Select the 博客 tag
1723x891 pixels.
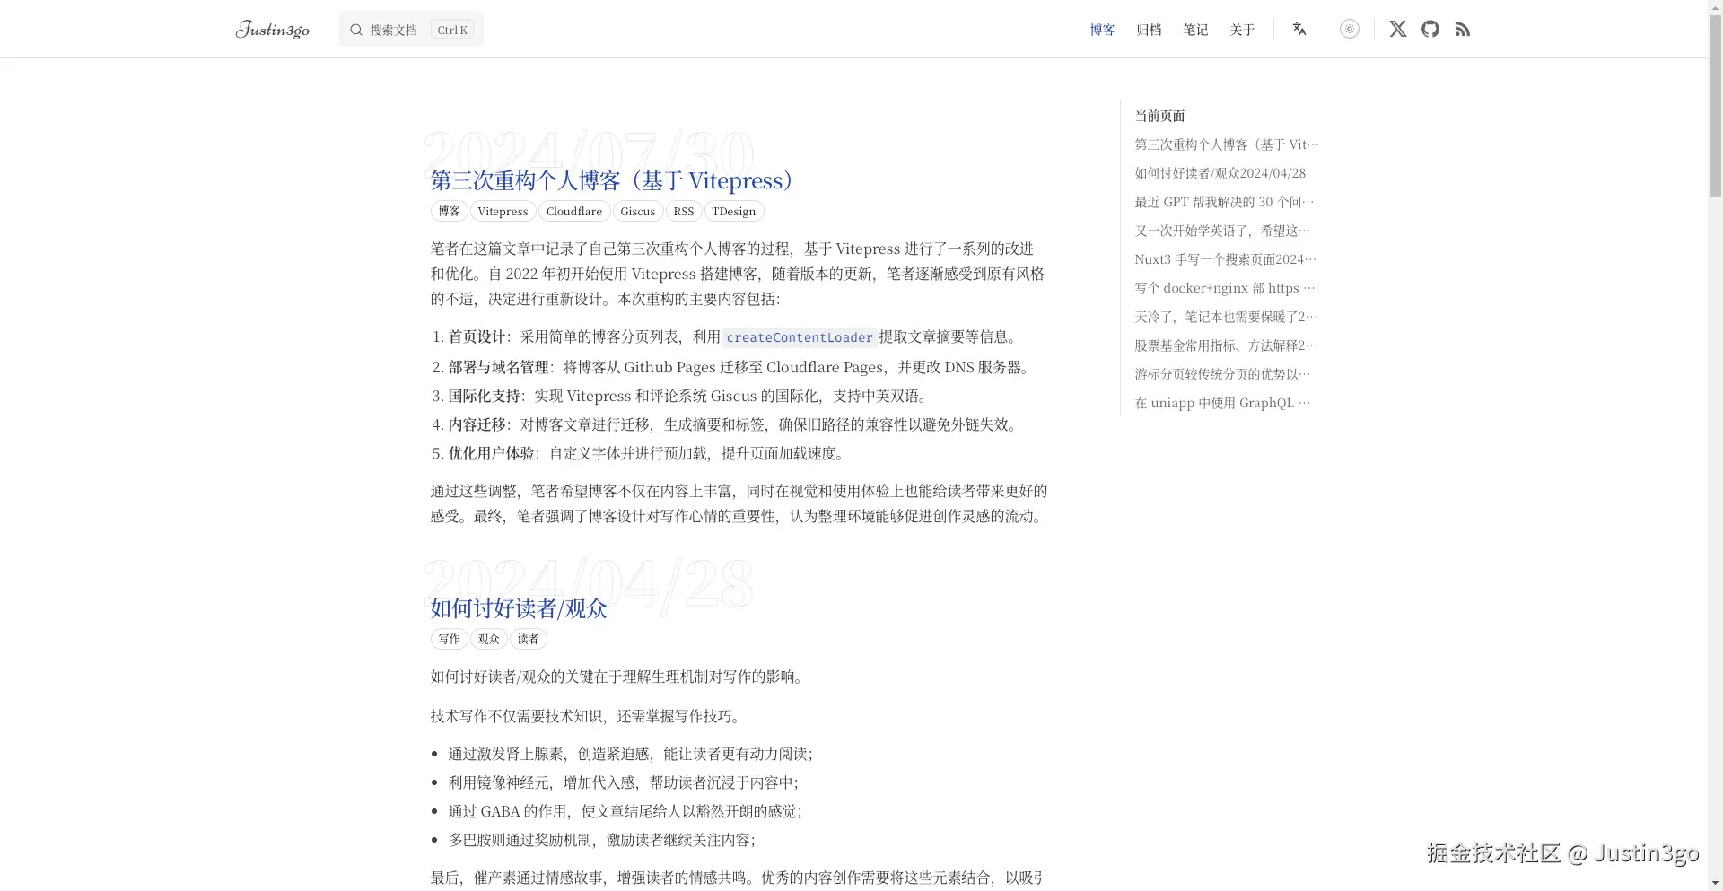[449, 212]
